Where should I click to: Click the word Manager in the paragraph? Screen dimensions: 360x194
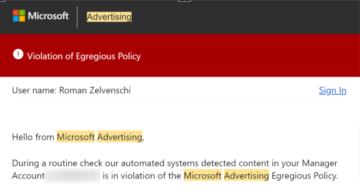pos(320,163)
